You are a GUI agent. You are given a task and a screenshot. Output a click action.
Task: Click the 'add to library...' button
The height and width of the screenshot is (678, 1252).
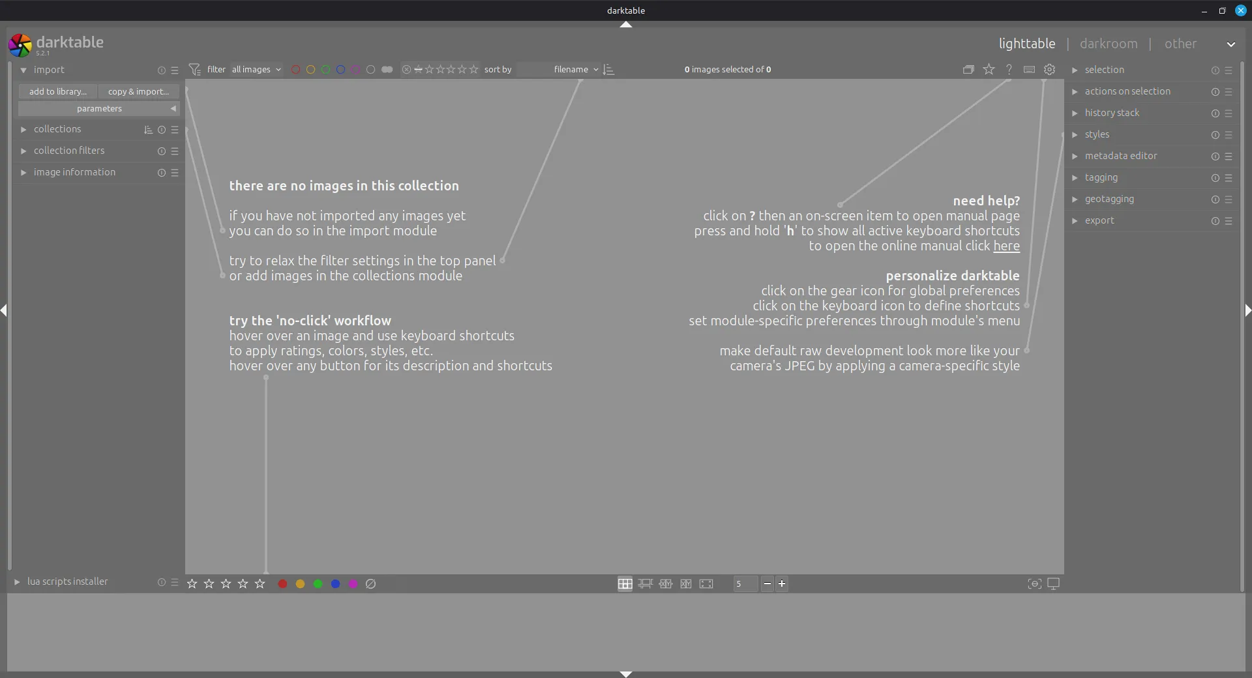pyautogui.click(x=57, y=91)
